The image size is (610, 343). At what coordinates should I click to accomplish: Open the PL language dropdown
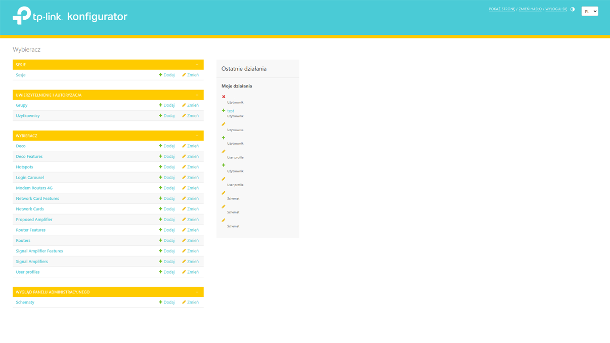pos(589,11)
